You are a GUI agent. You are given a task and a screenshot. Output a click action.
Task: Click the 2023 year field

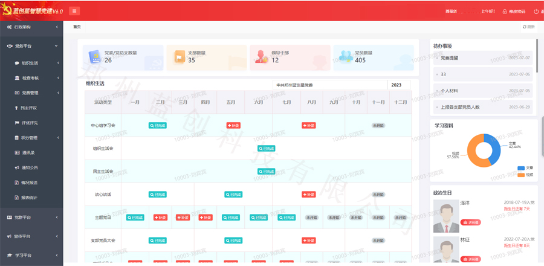399,85
